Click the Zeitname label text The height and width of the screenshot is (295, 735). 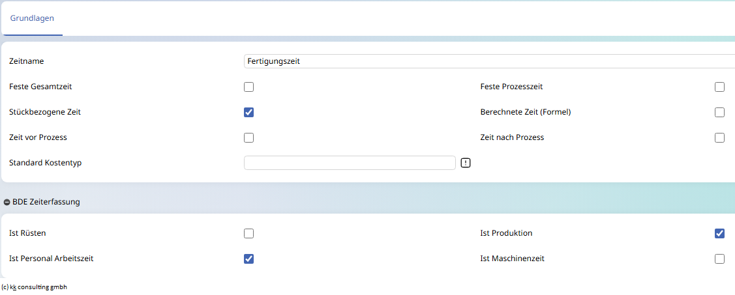tap(26, 61)
